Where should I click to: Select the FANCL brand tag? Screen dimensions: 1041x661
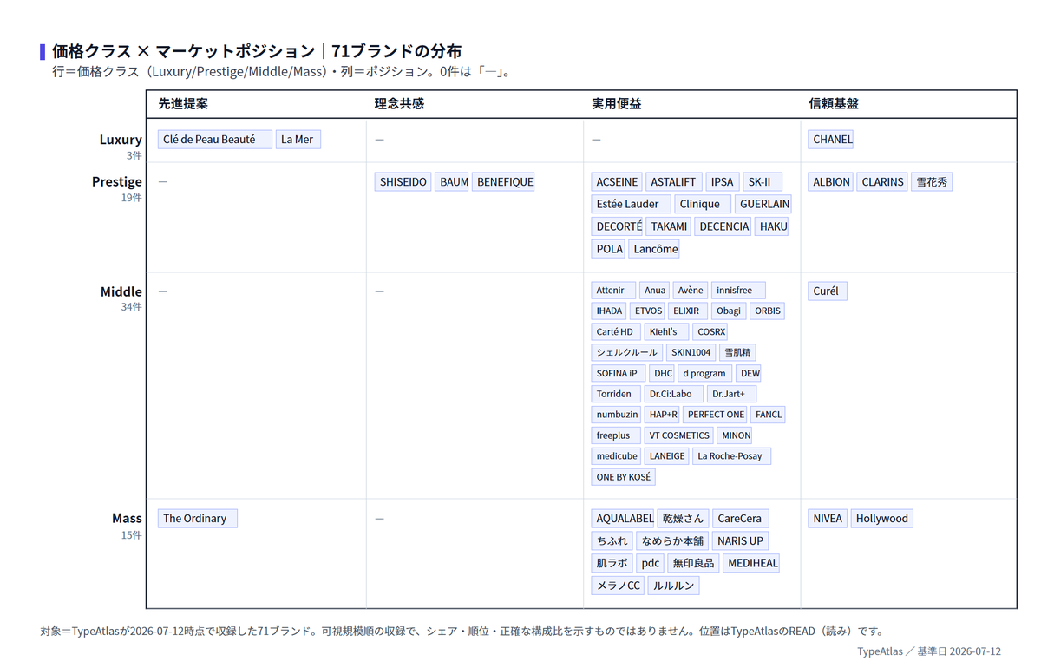click(x=769, y=415)
